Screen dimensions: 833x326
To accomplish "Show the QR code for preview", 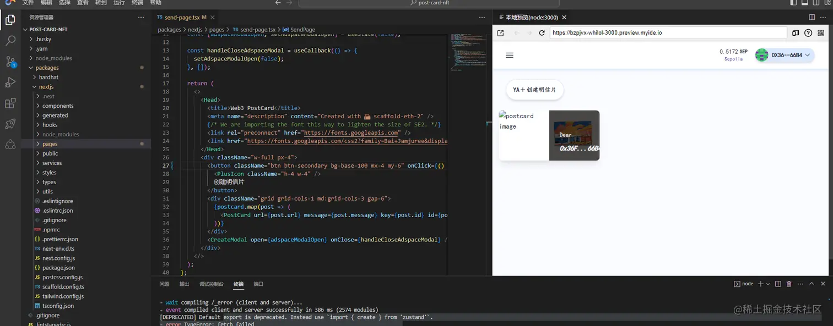I will tap(821, 33).
